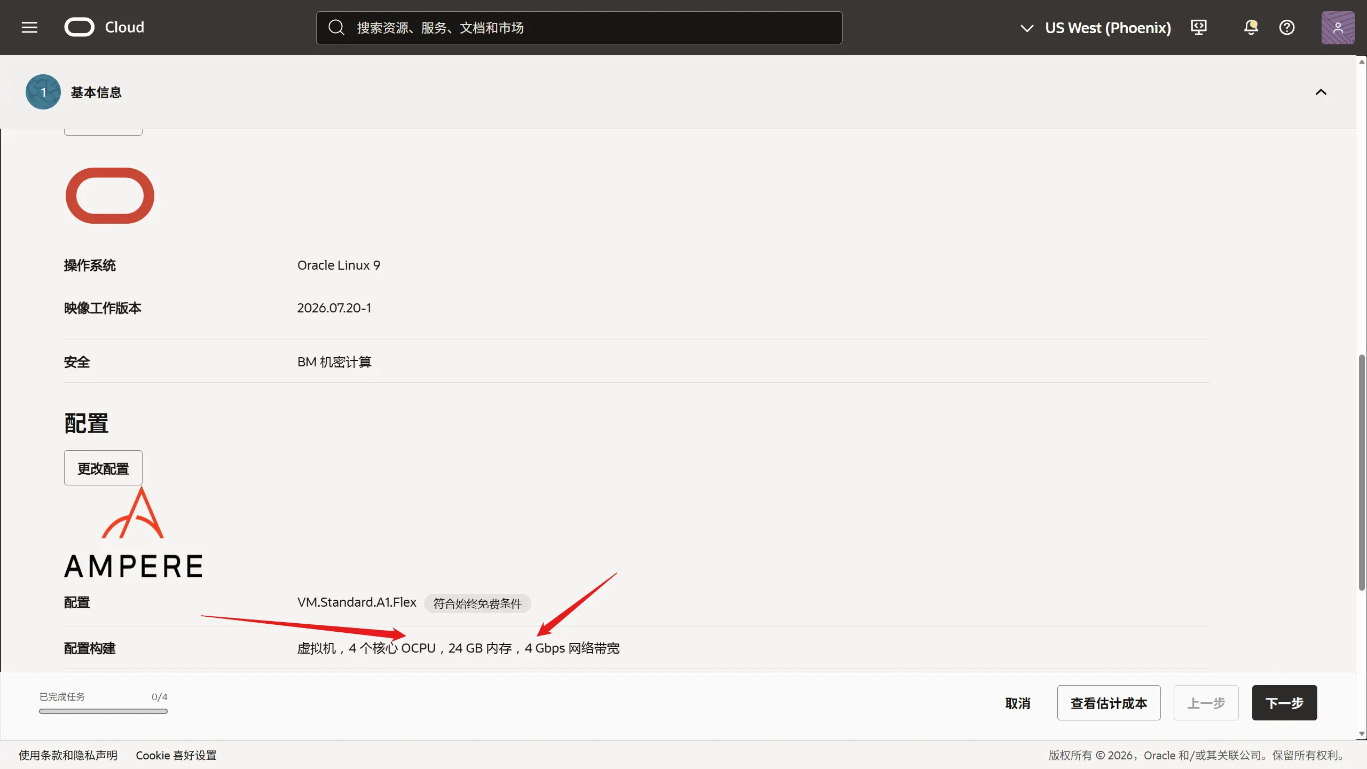Click the 已完成任务 progress bar

click(103, 711)
